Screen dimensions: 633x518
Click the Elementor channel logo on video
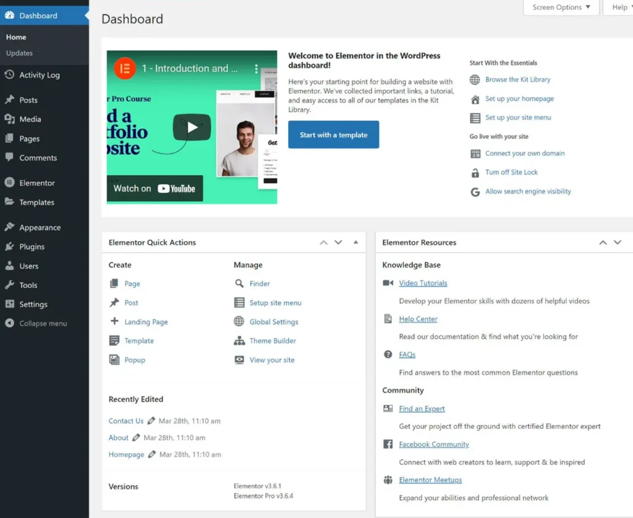pos(124,68)
